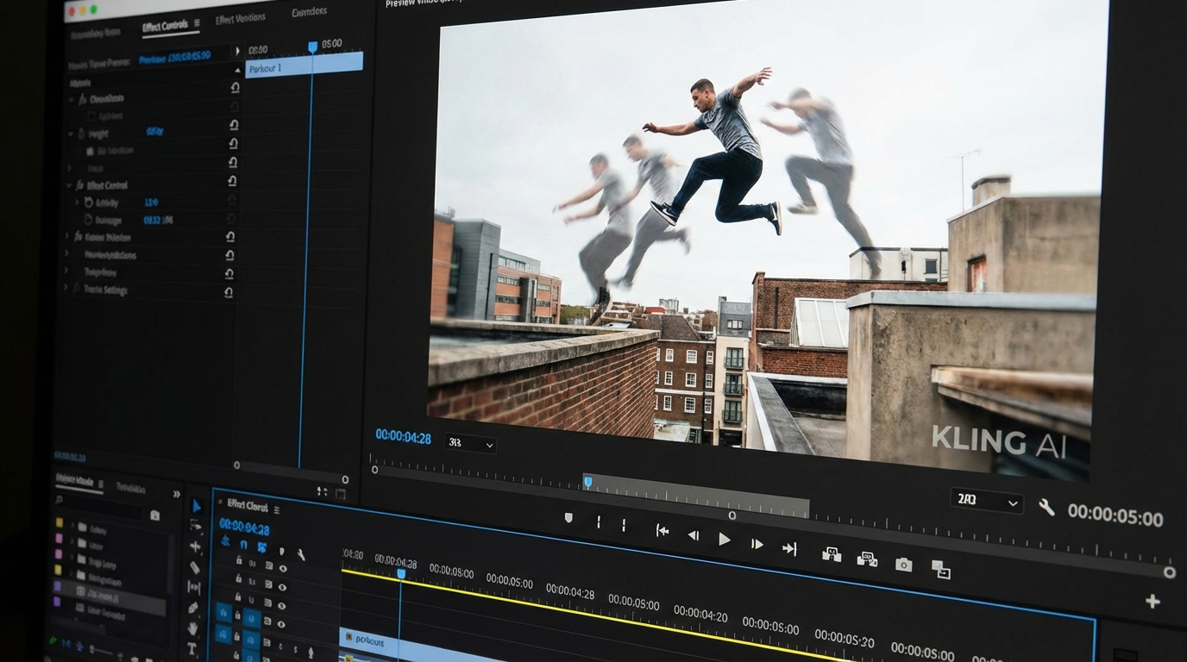Click the effect controls timeline arrow
The height and width of the screenshot is (662, 1187).
237,51
